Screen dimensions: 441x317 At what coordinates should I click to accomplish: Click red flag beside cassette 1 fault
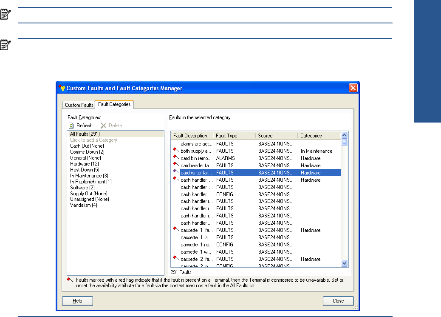pyautogui.click(x=175, y=229)
